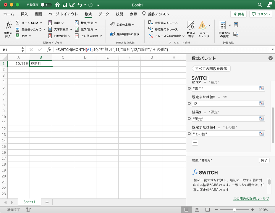Select the Sheet1 sheet tab
The width and height of the screenshot is (275, 213).
tap(29, 202)
